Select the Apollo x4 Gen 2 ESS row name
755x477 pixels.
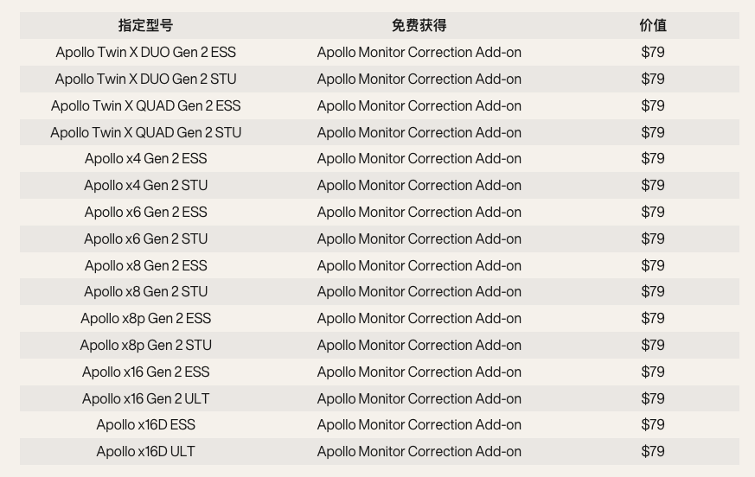[x=145, y=158]
